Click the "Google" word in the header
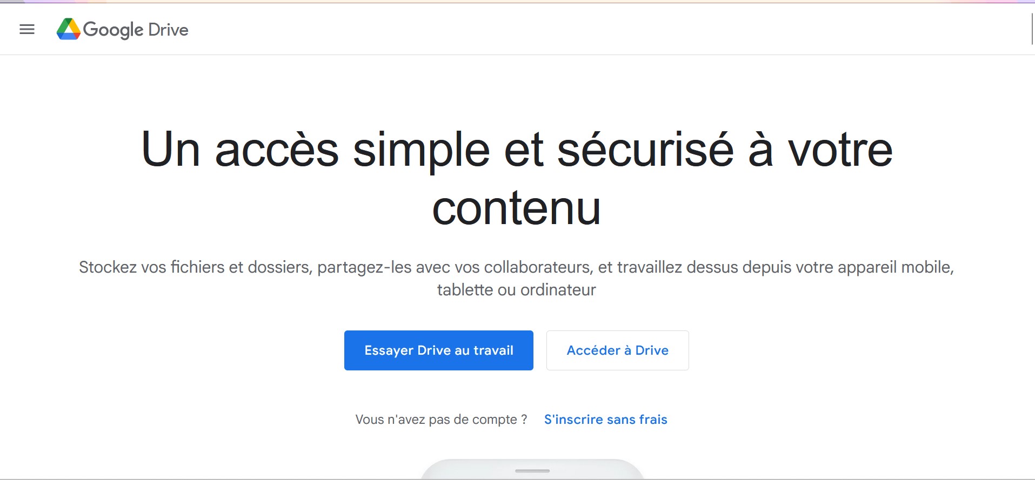Image resolution: width=1035 pixels, height=480 pixels. [113, 30]
